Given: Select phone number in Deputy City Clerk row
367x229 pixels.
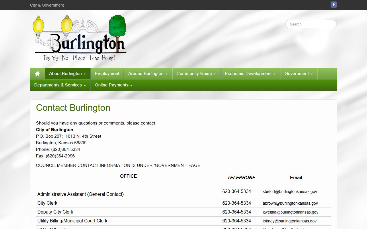Looking at the screenshot, I should pos(237,212).
